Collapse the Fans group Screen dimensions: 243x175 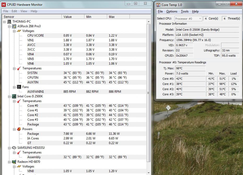[x=14, y=87]
